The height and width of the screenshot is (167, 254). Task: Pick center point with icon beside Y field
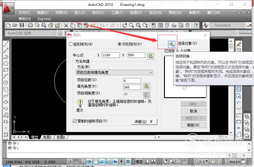coord(151,56)
